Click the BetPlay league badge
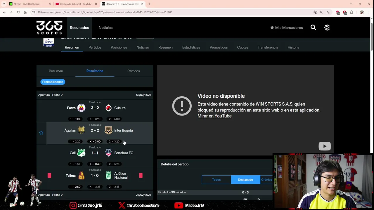The height and width of the screenshot is (210, 374). coord(49,42)
